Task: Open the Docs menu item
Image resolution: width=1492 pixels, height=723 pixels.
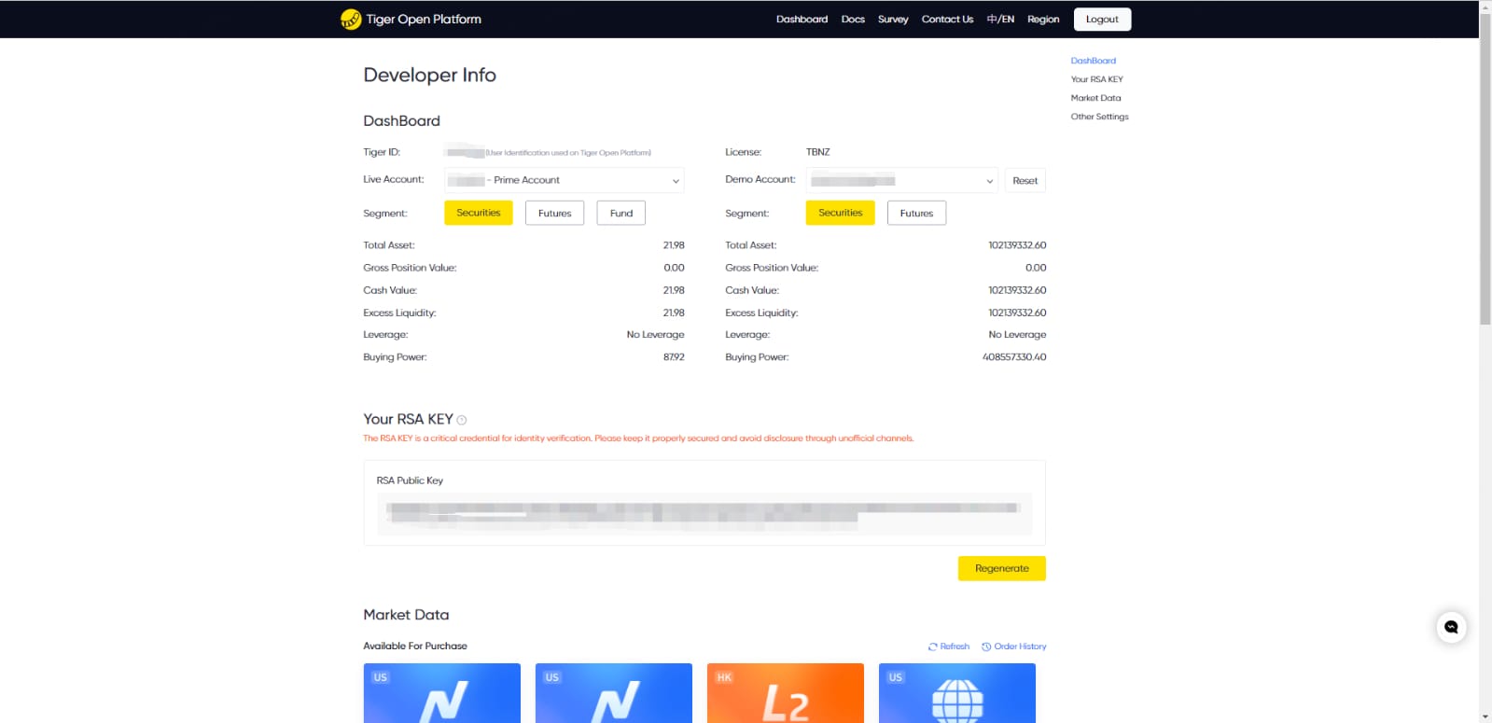Action: coord(853,19)
